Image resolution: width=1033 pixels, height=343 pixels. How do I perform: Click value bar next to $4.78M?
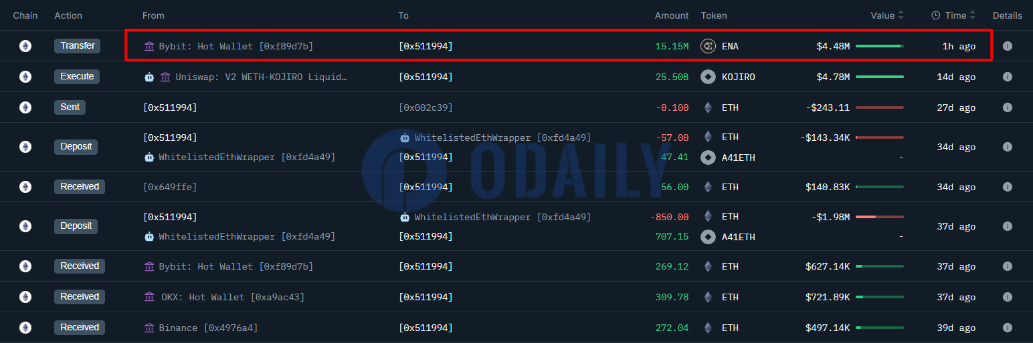[880, 77]
